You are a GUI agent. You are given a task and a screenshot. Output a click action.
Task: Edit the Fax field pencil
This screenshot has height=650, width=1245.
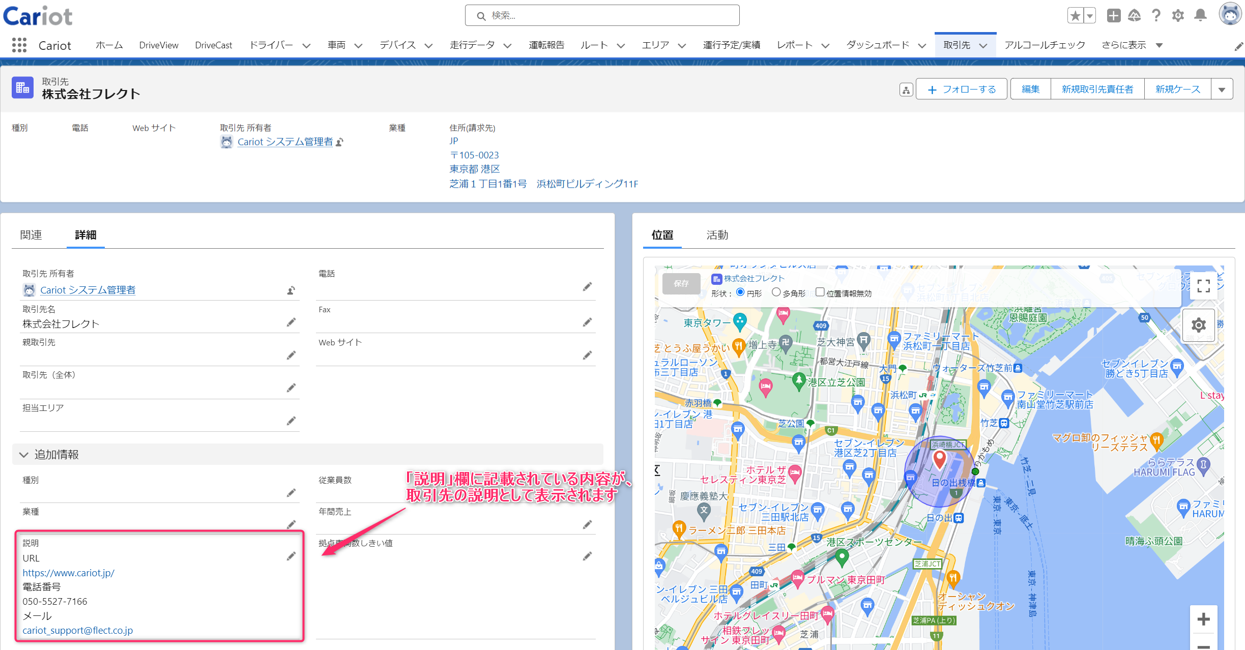tap(587, 322)
